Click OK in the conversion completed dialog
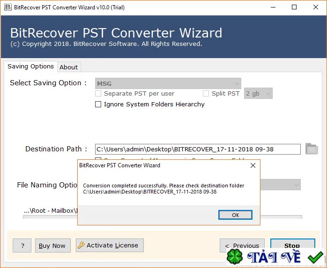 [235, 215]
